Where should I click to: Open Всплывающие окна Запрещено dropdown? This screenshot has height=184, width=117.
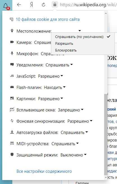pyautogui.click(x=71, y=110)
